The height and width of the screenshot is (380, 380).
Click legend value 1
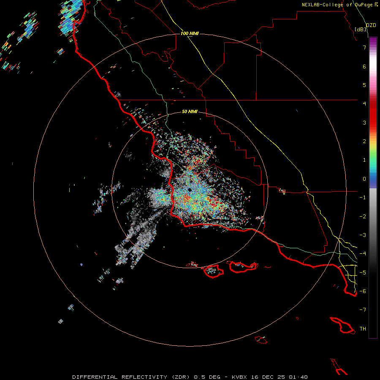[364, 160]
